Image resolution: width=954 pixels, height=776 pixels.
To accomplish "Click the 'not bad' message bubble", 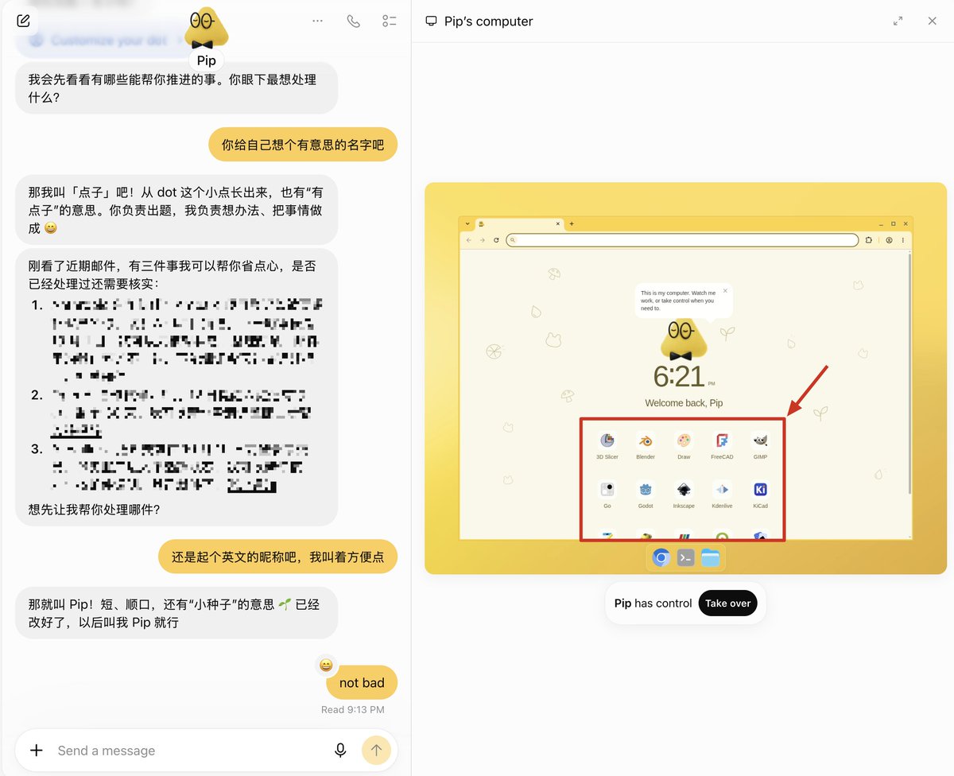I will pos(362,682).
